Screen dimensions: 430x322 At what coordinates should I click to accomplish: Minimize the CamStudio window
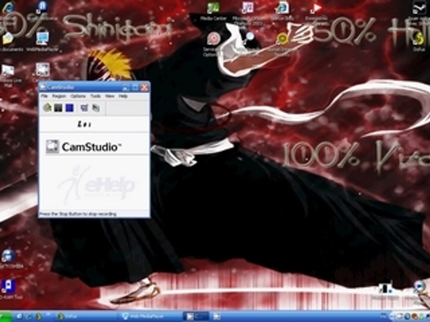tap(125, 87)
